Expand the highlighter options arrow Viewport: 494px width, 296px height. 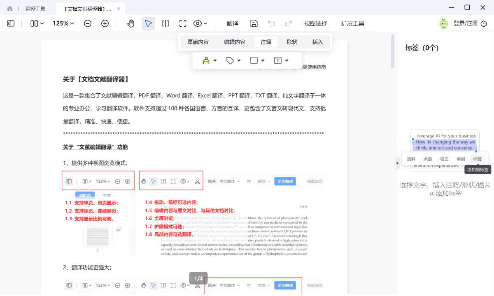point(215,60)
